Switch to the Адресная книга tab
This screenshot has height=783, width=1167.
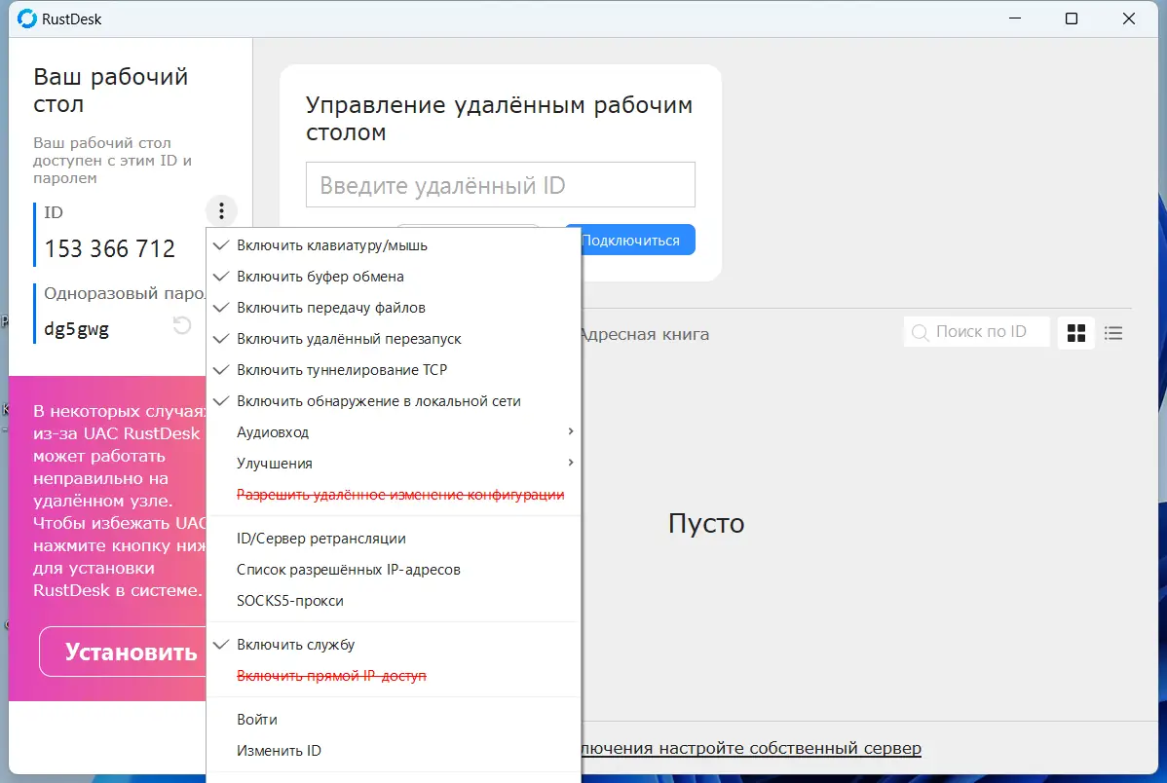pos(645,334)
